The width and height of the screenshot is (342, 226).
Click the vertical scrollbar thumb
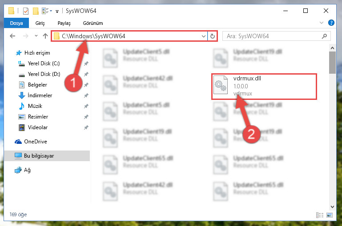tap(332, 63)
